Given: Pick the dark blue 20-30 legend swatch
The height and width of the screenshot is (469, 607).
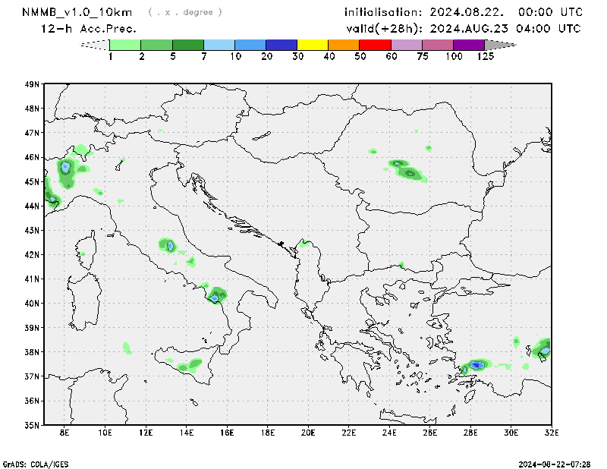Looking at the screenshot, I should [281, 45].
